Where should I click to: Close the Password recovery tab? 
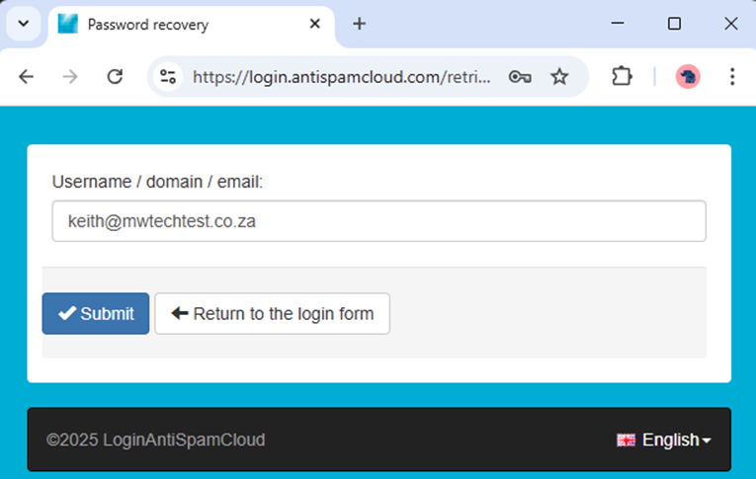click(x=315, y=24)
